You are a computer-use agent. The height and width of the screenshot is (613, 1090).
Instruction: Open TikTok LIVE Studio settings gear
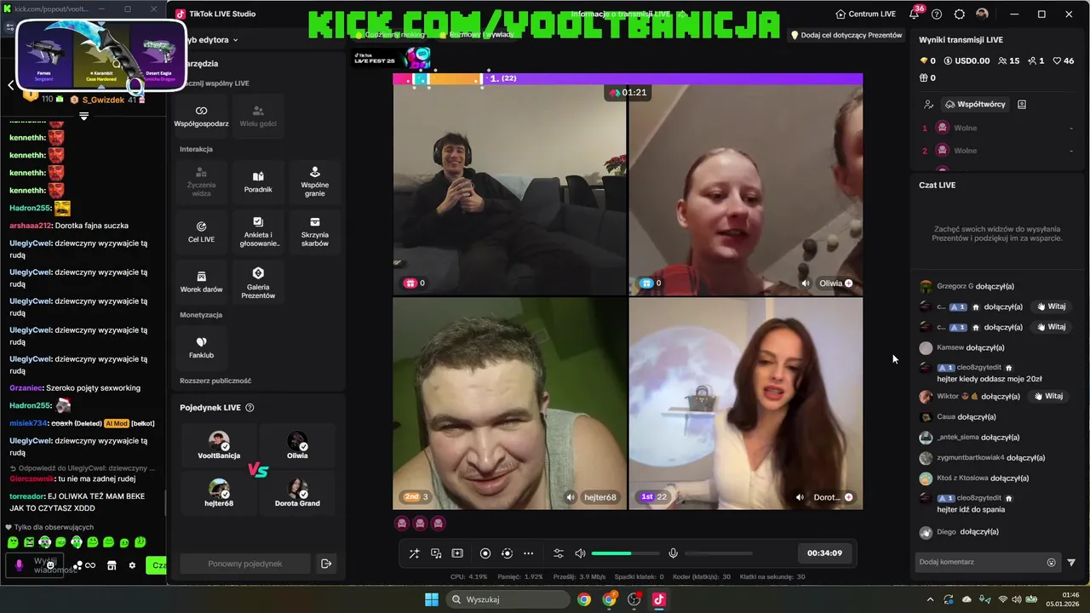click(x=960, y=14)
